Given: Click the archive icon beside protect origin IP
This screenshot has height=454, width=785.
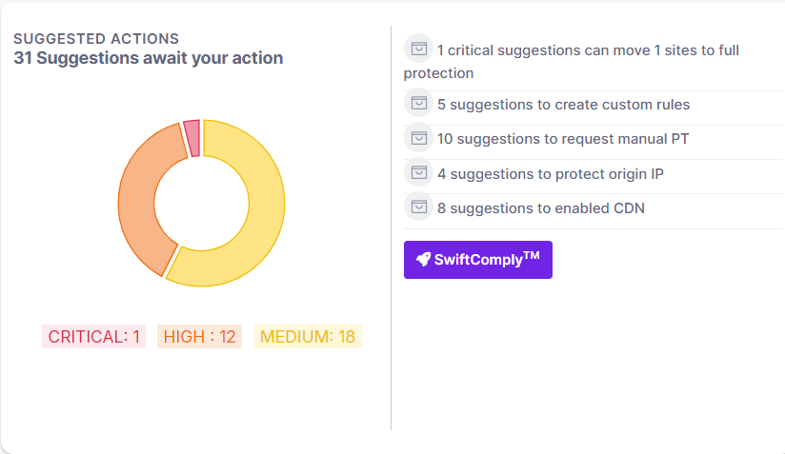Looking at the screenshot, I should (417, 172).
